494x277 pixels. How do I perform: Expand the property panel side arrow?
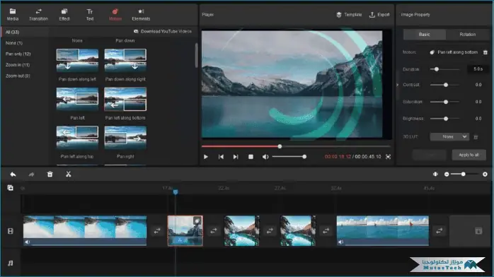(x=397, y=85)
